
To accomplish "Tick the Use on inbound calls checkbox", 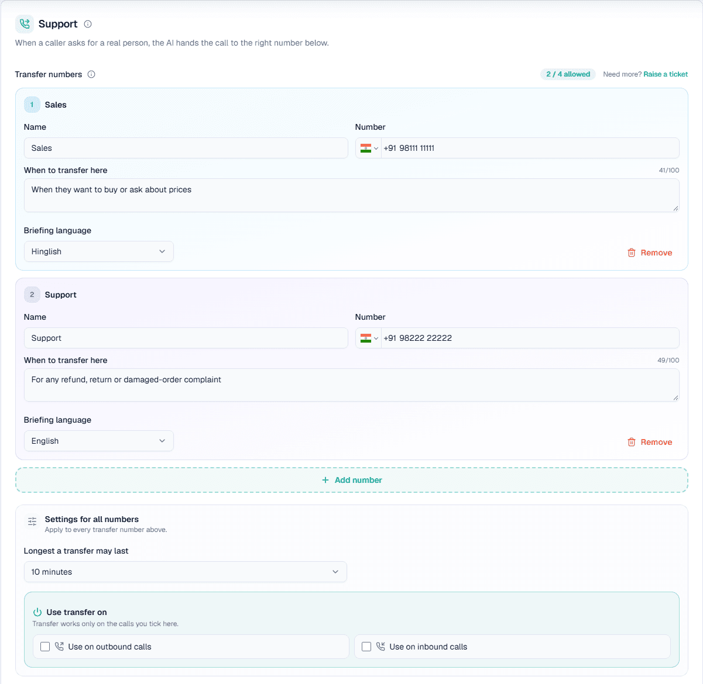I will [x=366, y=647].
